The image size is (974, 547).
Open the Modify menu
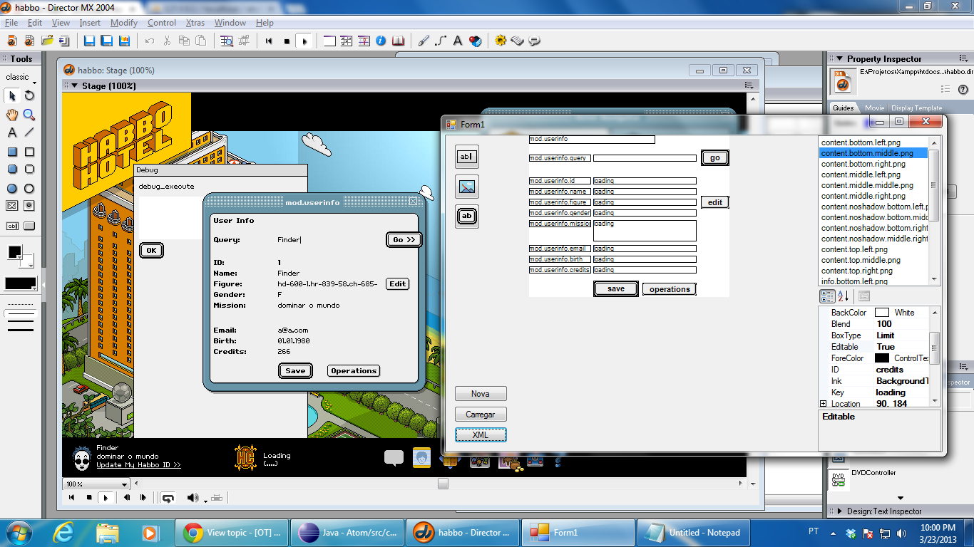pos(124,23)
